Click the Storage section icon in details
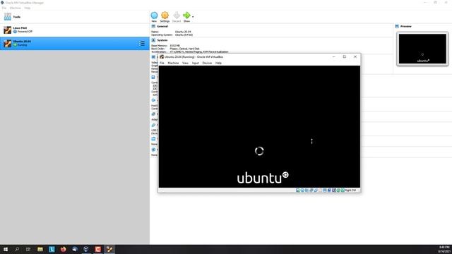 153,77
